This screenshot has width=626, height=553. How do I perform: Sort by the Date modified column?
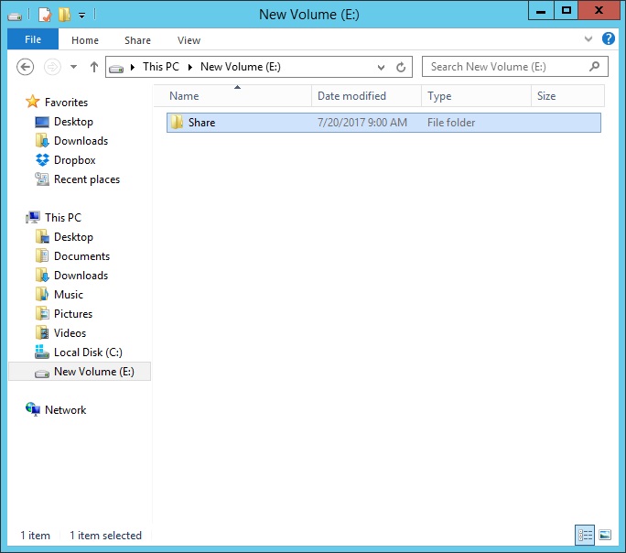click(351, 96)
